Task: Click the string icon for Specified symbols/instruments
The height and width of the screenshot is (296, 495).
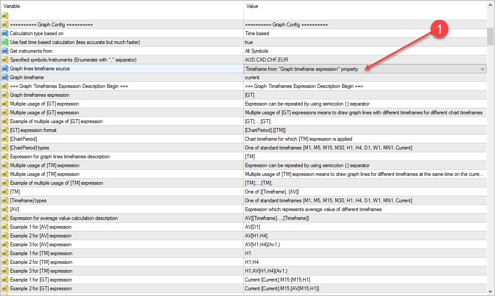Action: pyautogui.click(x=5, y=60)
